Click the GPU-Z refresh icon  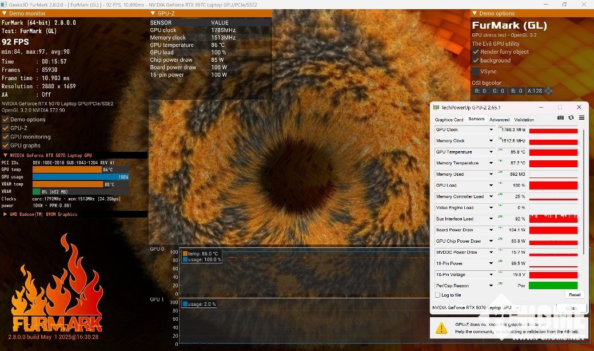click(x=571, y=118)
